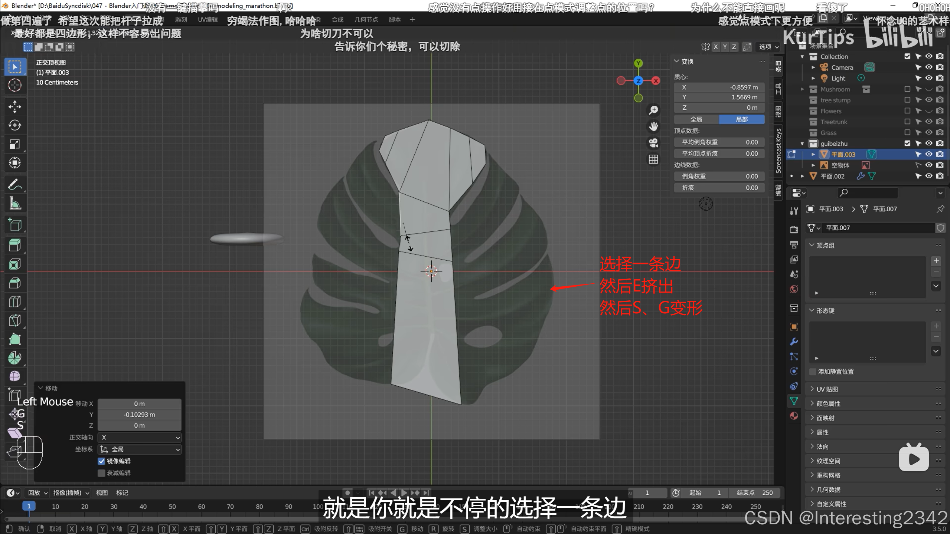This screenshot has height=534, width=950.
Task: Open the UV编辑 workspace tab
Action: 208,20
